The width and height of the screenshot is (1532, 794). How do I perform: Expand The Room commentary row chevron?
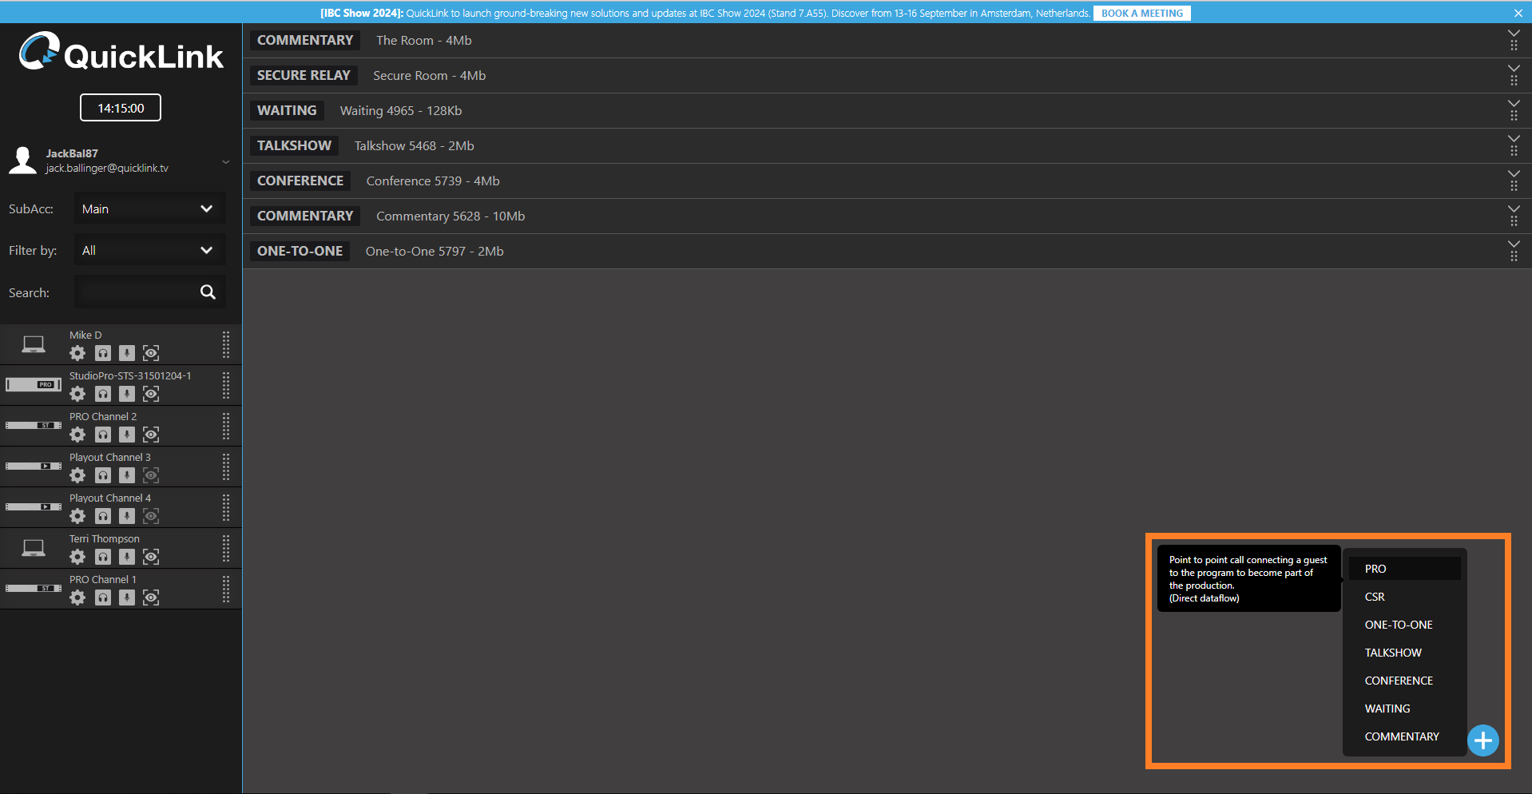1513,34
